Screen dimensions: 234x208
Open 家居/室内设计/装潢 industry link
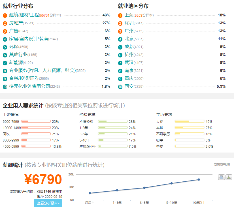(29, 38)
